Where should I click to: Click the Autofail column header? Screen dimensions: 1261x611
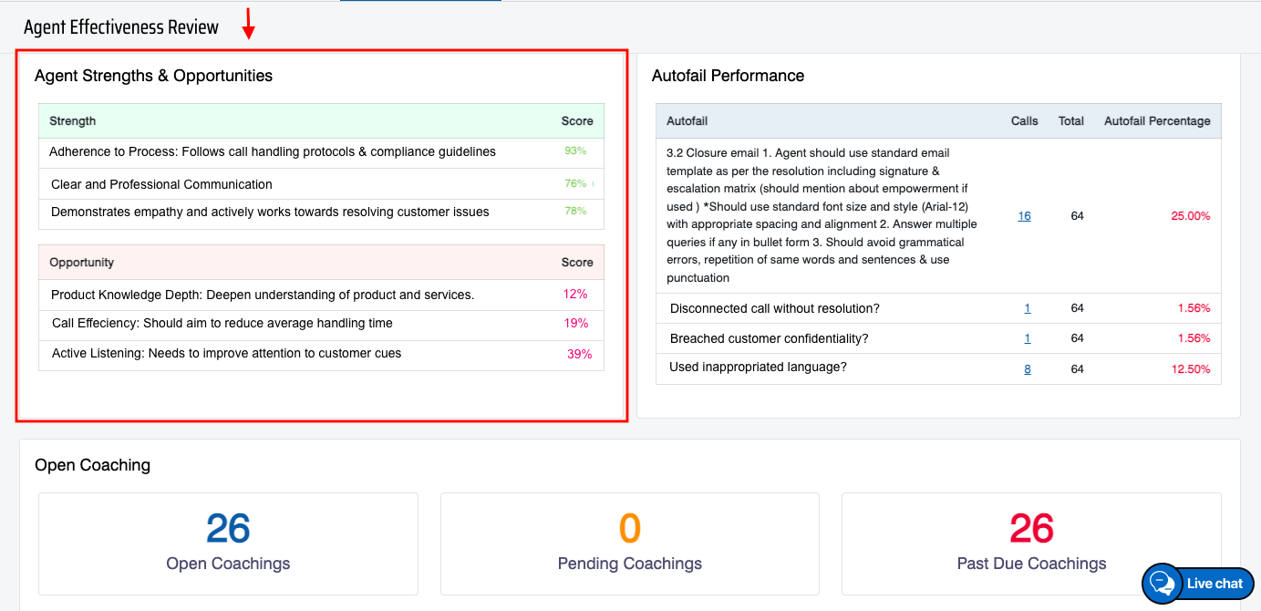tap(687, 121)
